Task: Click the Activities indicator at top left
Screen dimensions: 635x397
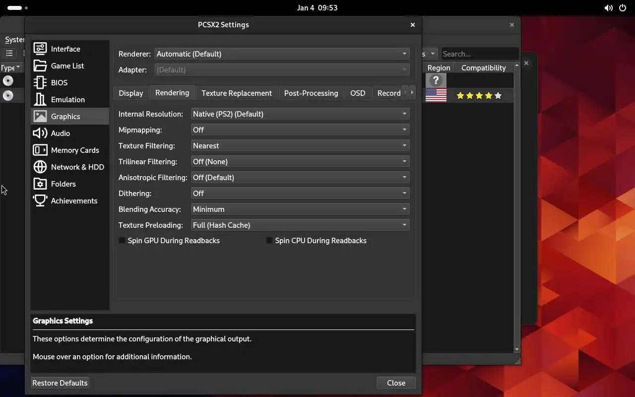Action: tap(18, 8)
